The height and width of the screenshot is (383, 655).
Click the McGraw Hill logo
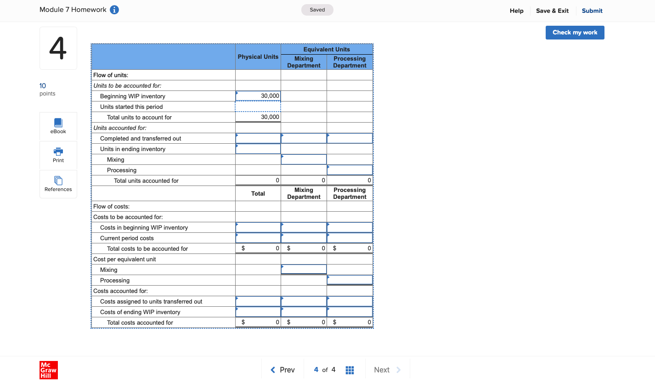(x=48, y=370)
